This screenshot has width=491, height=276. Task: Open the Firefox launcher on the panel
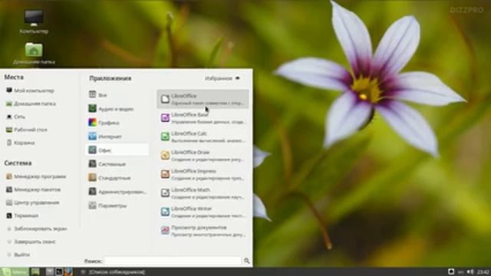[68, 271]
